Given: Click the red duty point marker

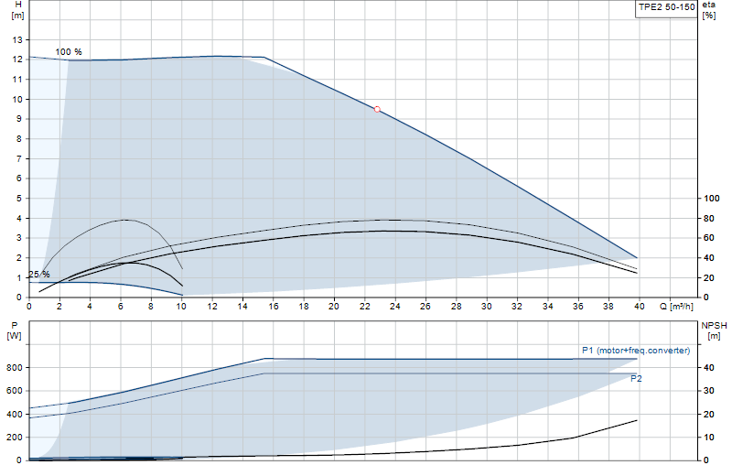Looking at the screenshot, I should [x=377, y=109].
